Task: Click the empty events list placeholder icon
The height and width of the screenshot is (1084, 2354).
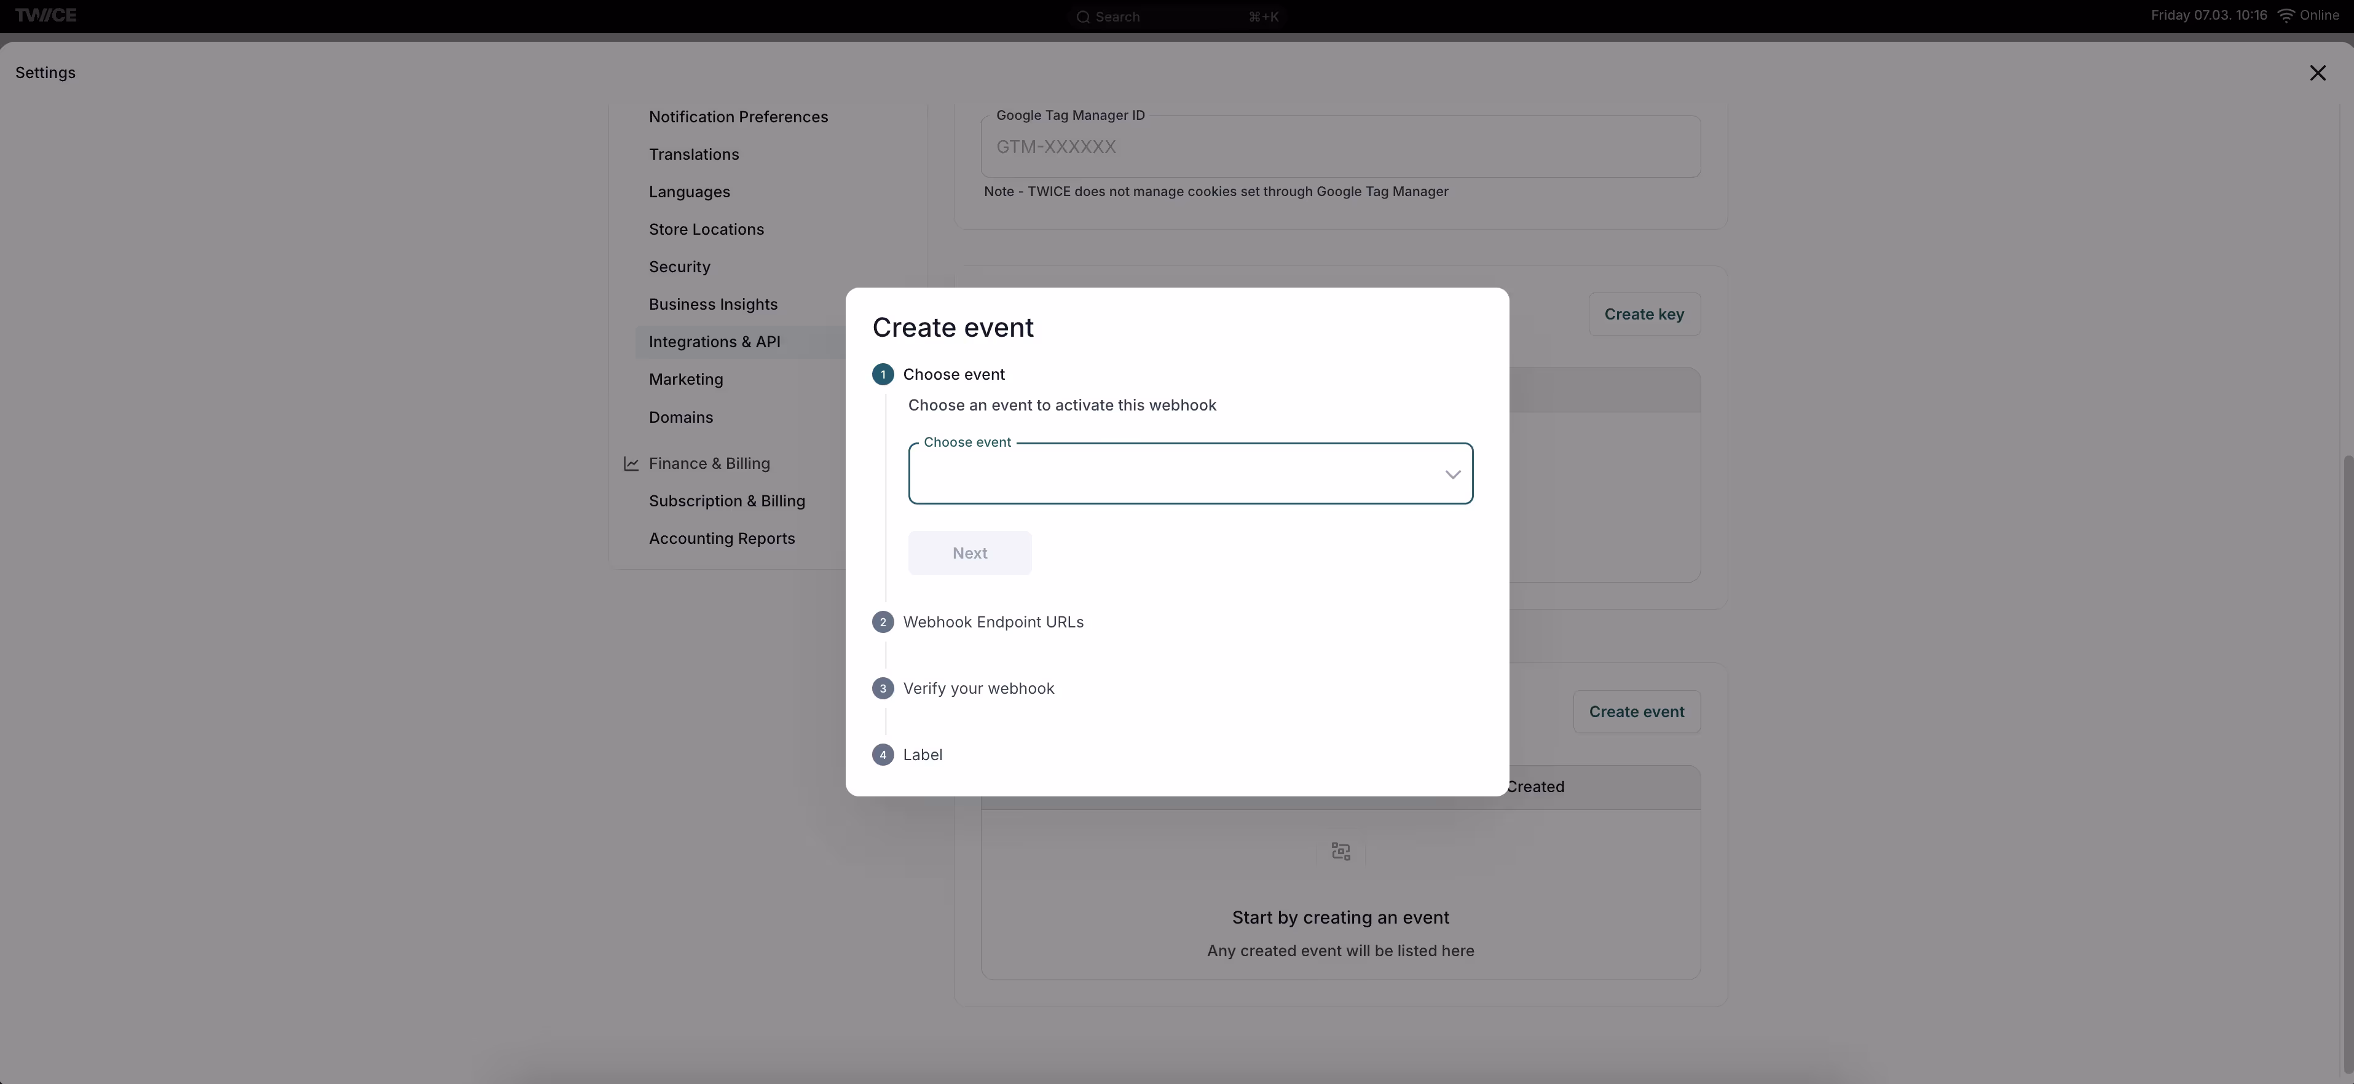Action: pyautogui.click(x=1340, y=851)
